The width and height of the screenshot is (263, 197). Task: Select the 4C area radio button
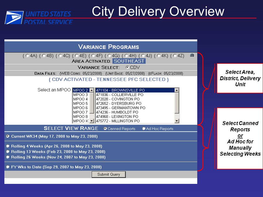coord(60,56)
